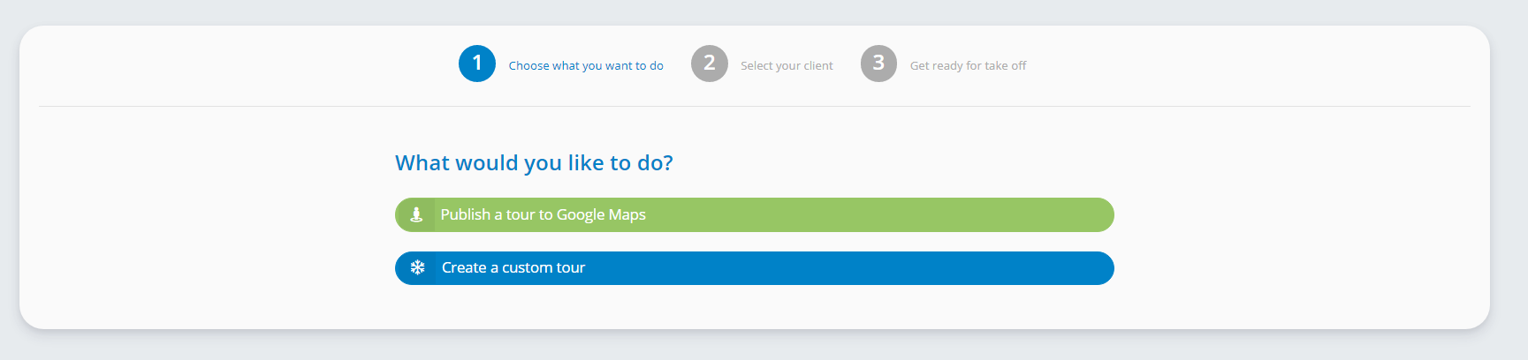Select the blue step 1 circle
This screenshot has width=1528, height=360.
477,64
